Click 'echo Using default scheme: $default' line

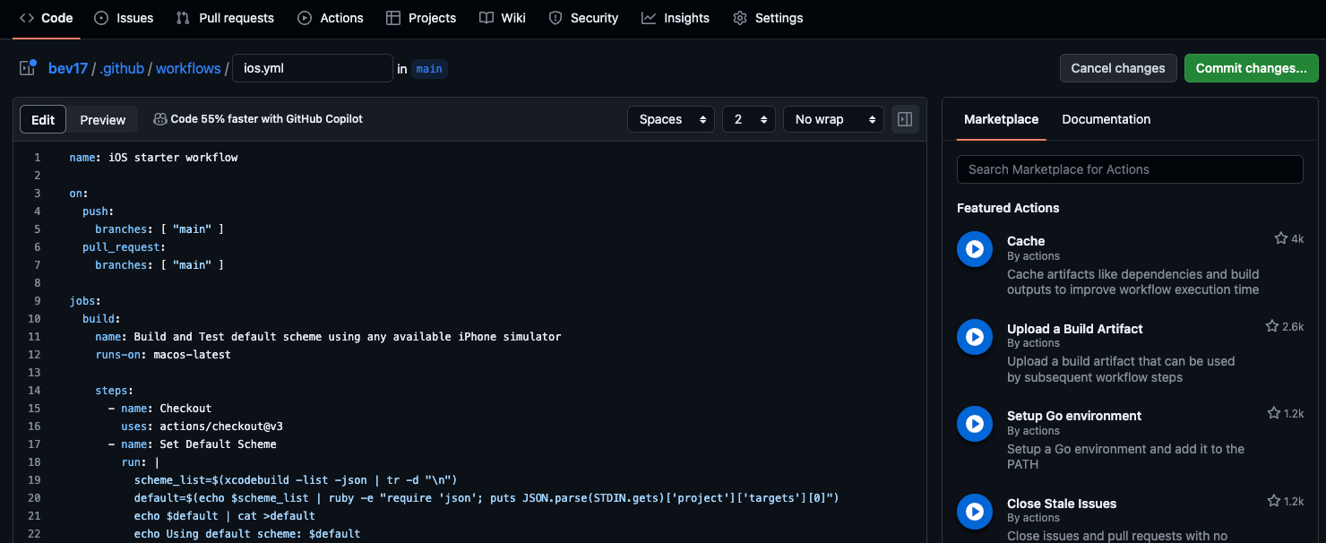[x=247, y=534]
